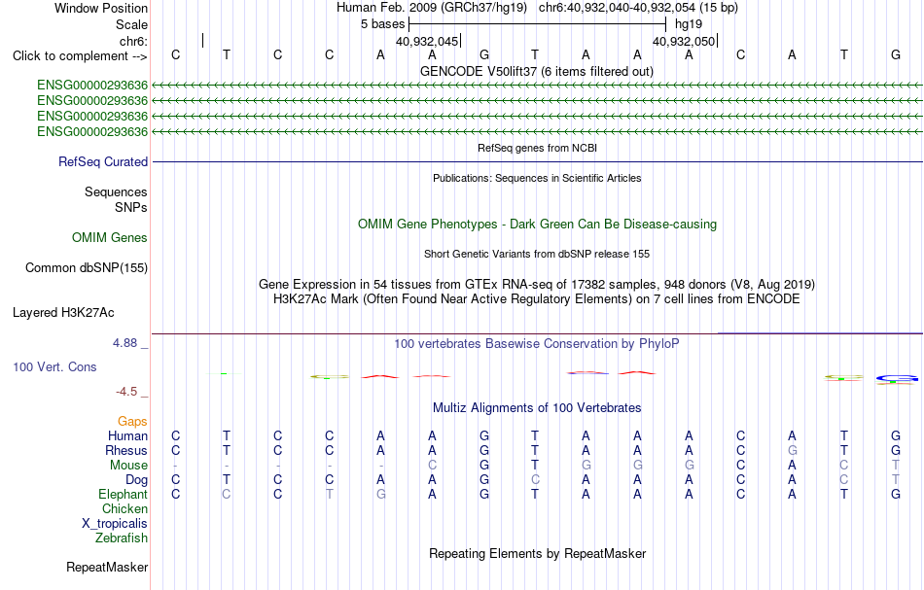The height and width of the screenshot is (590, 924).
Task: Click the 'Click to complement -->' label
Action: point(80,56)
